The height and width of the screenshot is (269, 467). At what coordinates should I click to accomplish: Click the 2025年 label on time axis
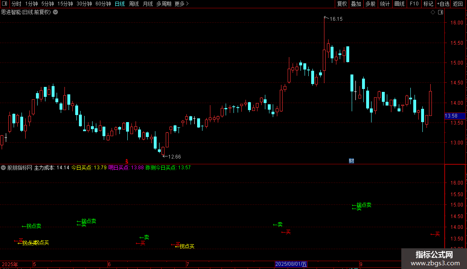(x=10, y=264)
